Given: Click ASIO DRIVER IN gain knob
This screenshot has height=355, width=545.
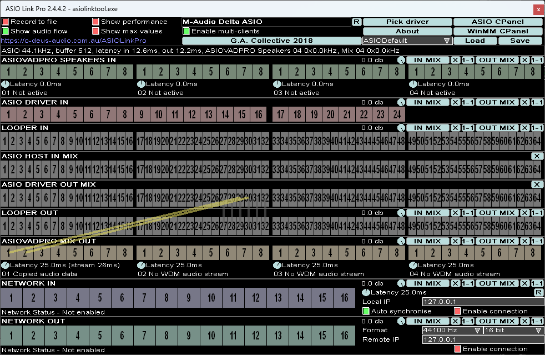Looking at the screenshot, I should [401, 102].
